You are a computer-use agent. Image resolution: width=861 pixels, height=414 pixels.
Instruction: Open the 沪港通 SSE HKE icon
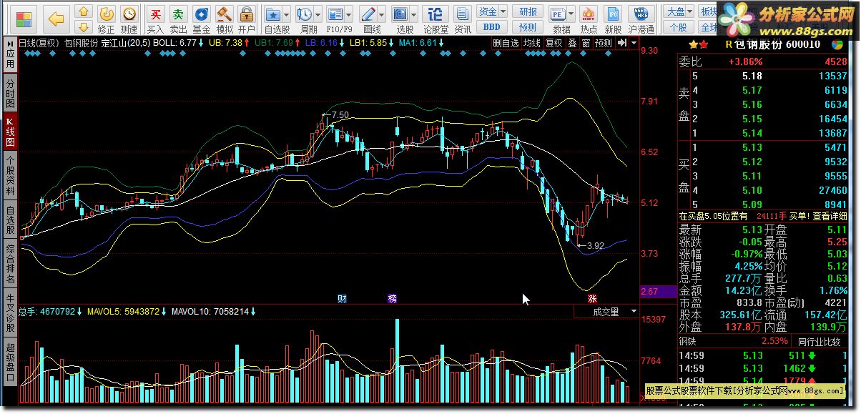641,19
